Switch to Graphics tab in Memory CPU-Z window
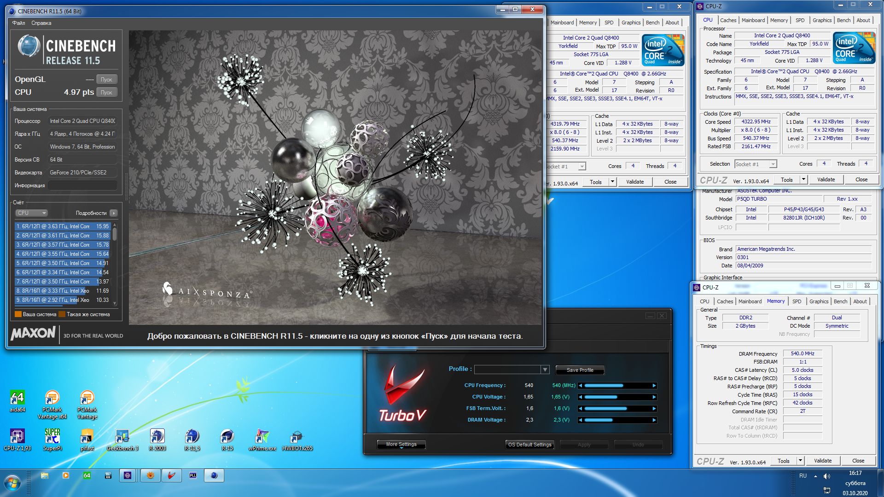The width and height of the screenshot is (884, 497). coord(819,301)
